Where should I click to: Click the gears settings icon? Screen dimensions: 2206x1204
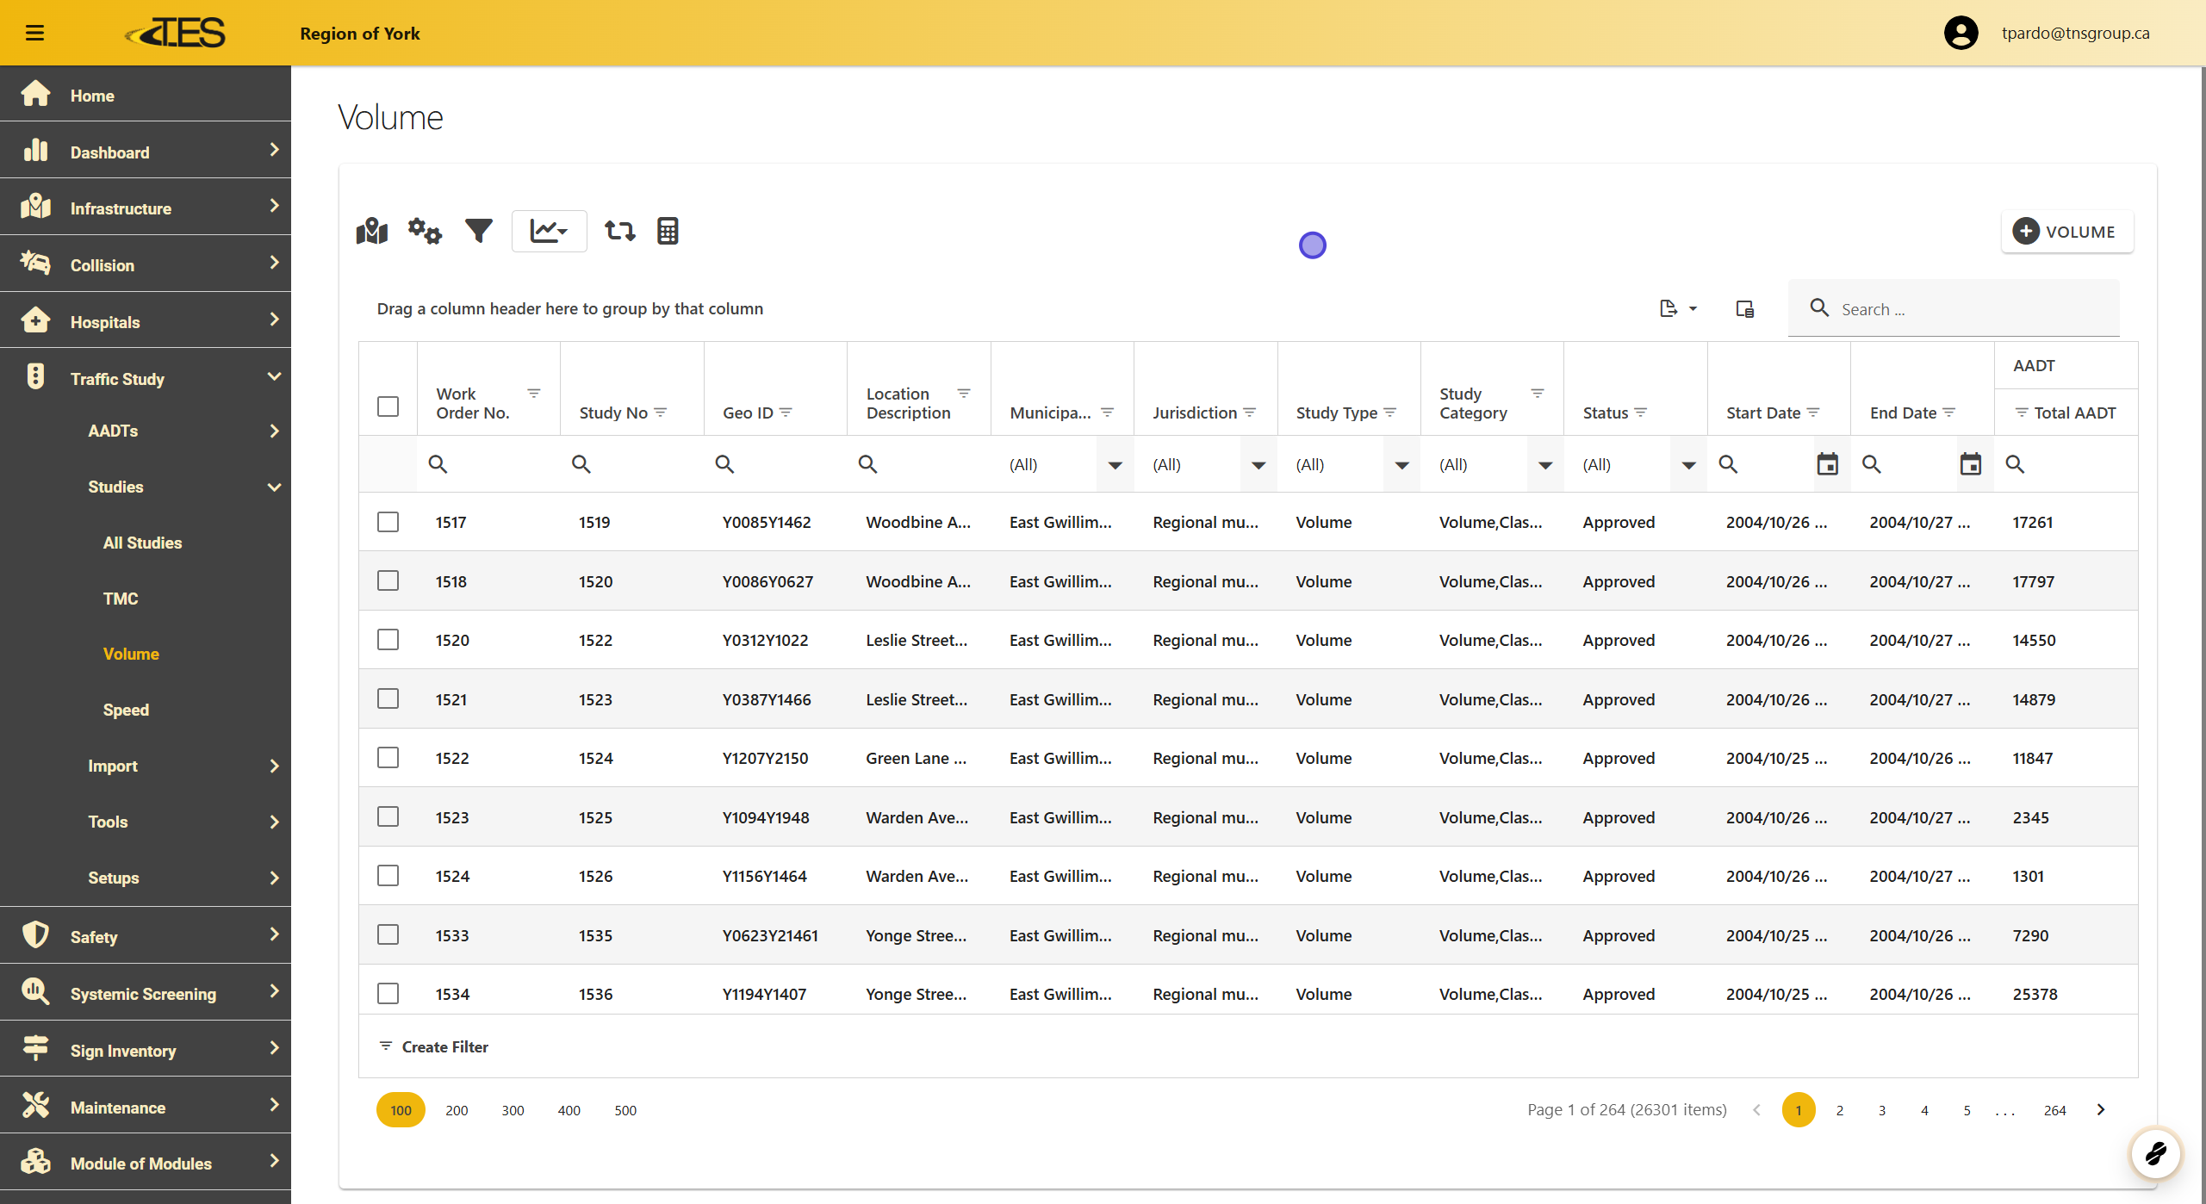pyautogui.click(x=425, y=231)
